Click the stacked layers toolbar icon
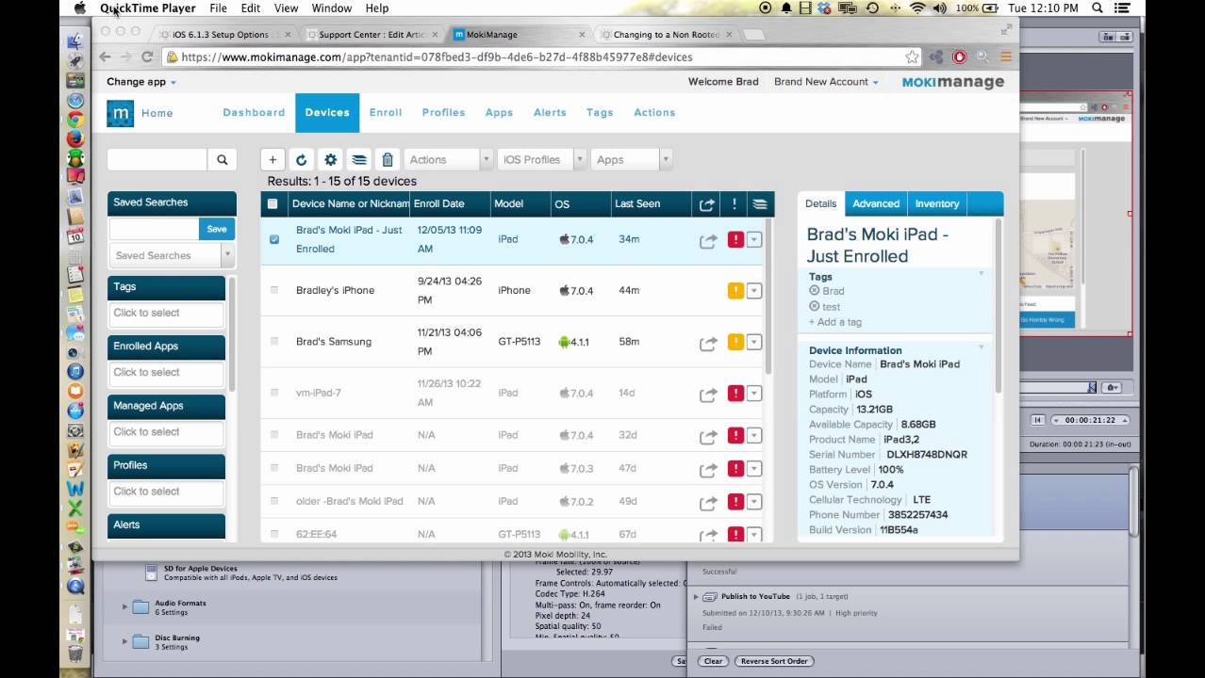Screen dimensions: 1205x678 [358, 160]
